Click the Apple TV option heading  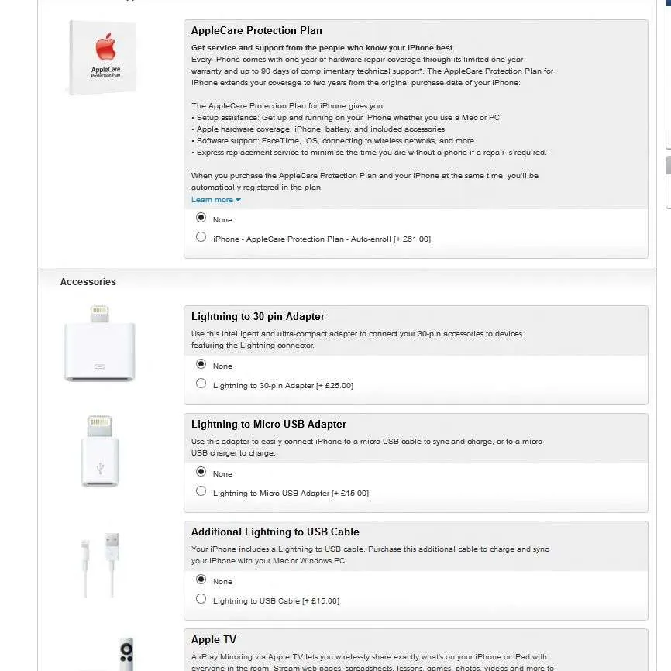(x=214, y=639)
